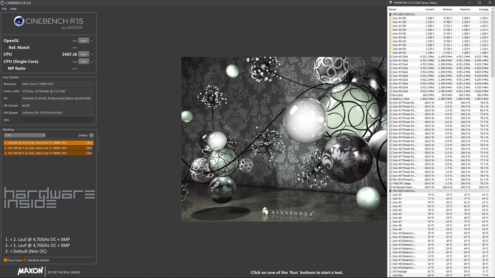Open the Help menu in Cinebench

tap(13, 9)
